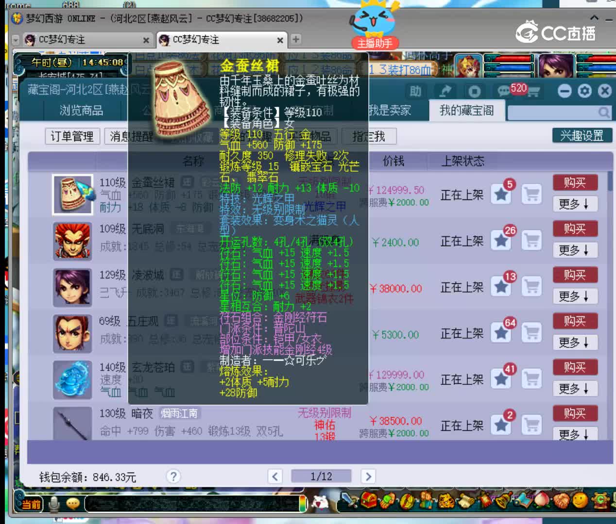Open 指定我 sub-tab

click(x=368, y=136)
